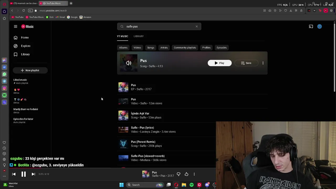336x189 pixels.
Task: Click the Pus (Perest Remix) thumbnail
Action: pos(123,144)
